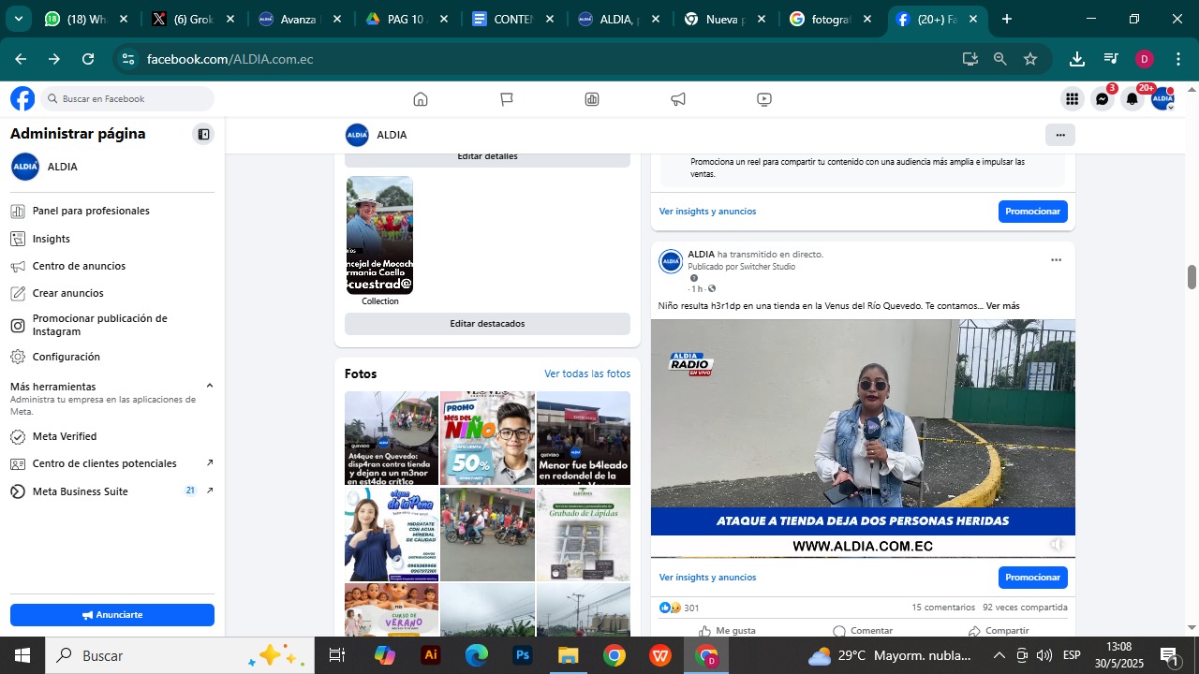1199x674 pixels.
Task: Open the Collection highlight thumbnail
Action: coord(380,235)
